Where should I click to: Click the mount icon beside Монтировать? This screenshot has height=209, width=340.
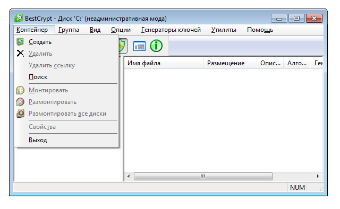click(20, 90)
